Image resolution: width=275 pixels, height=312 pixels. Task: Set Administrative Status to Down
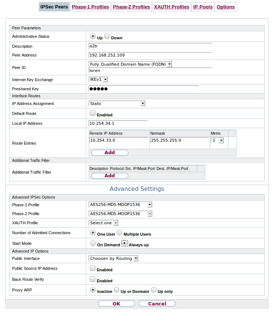pyautogui.click(x=107, y=36)
